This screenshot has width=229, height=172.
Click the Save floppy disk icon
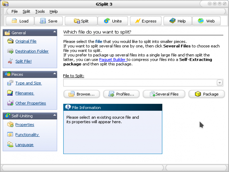tap(43, 21)
